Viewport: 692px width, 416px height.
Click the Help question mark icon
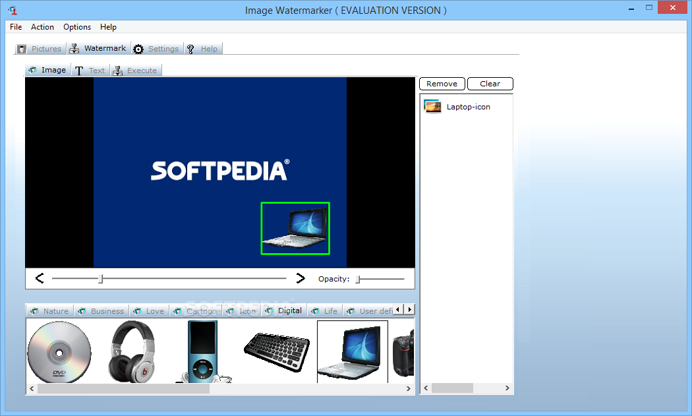click(x=190, y=49)
